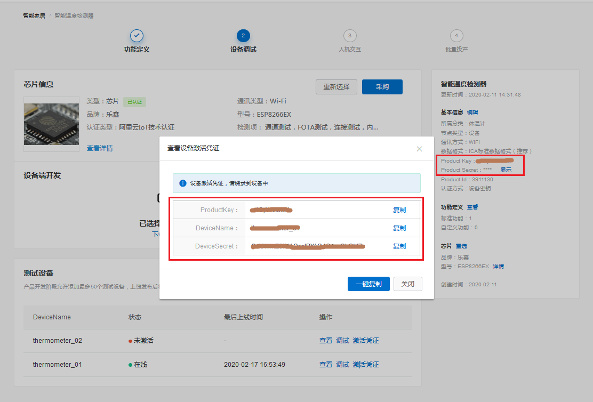
Task: Click the 查看设备激活凭证 dialog title
Action: coord(193,148)
